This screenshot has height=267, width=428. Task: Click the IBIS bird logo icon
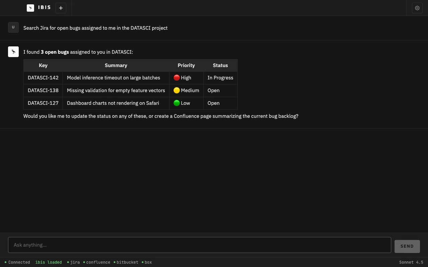point(30,8)
